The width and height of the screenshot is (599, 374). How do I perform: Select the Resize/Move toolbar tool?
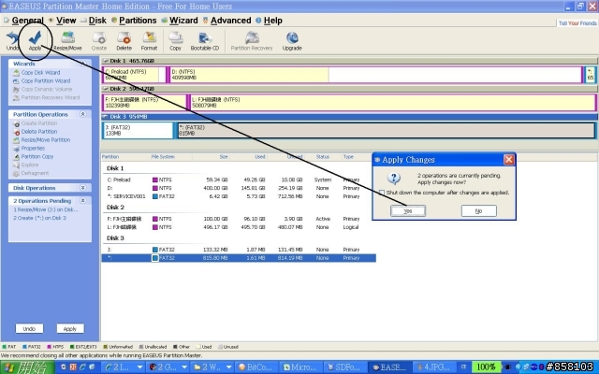[67, 41]
